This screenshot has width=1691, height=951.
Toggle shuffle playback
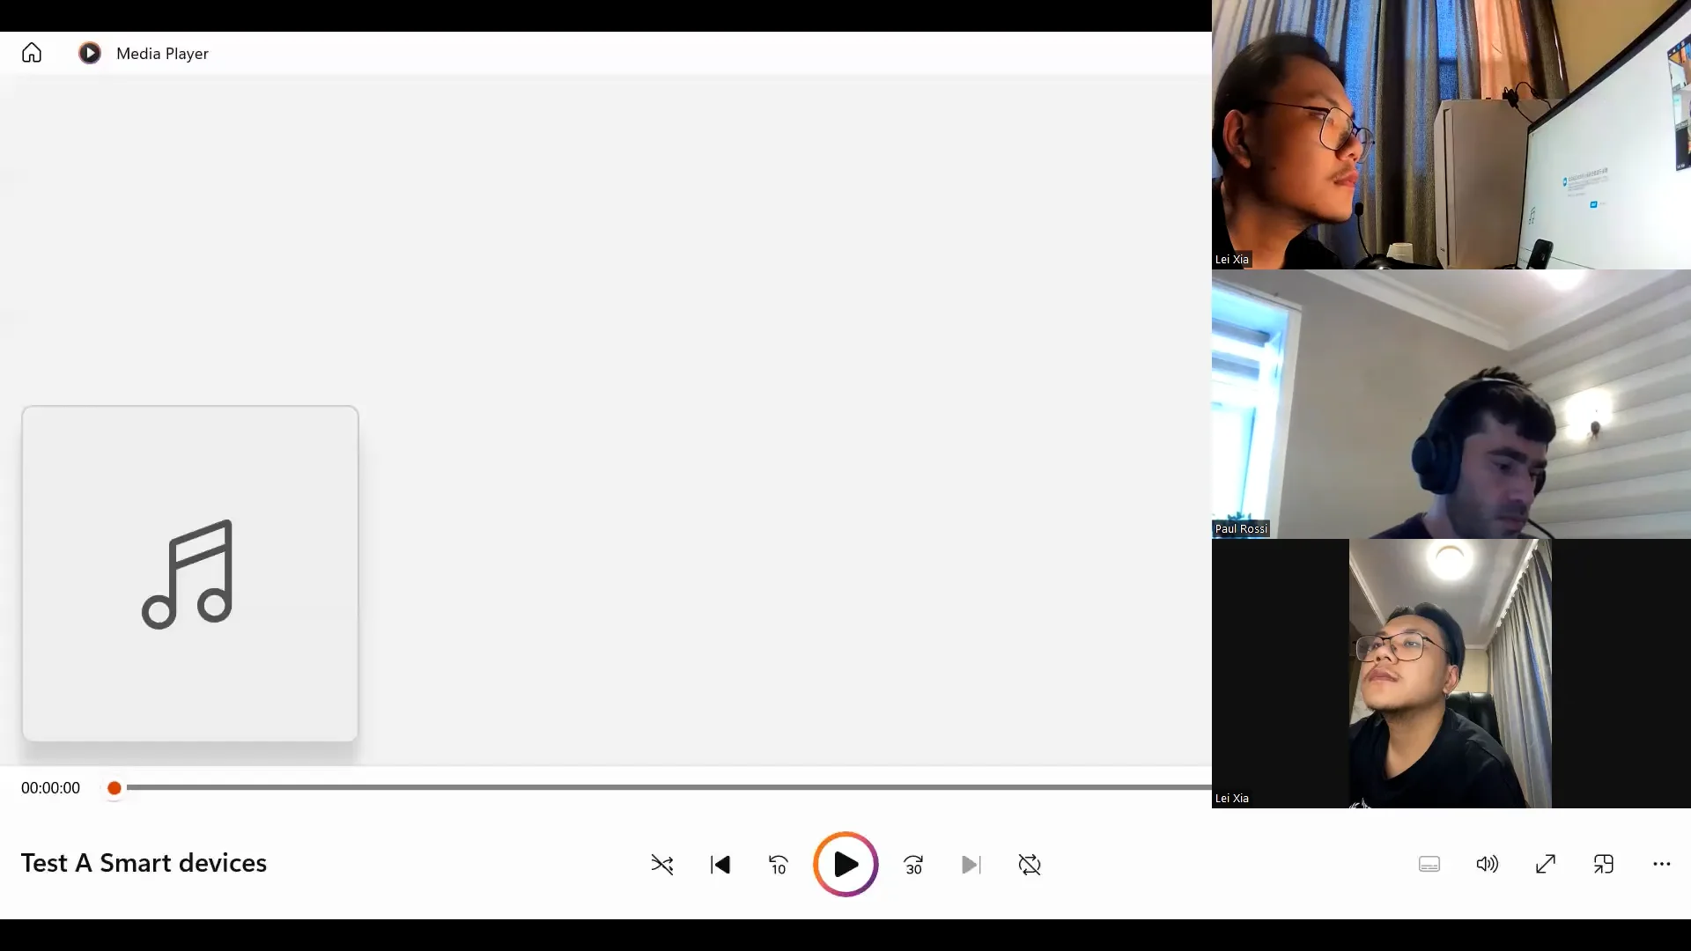point(662,865)
